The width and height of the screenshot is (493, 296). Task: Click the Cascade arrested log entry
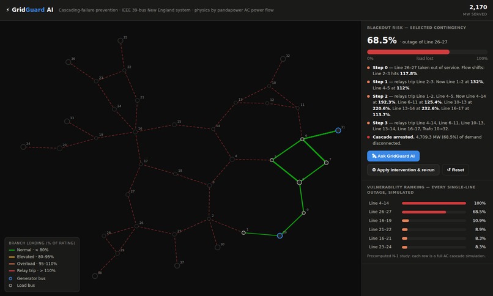point(427,140)
